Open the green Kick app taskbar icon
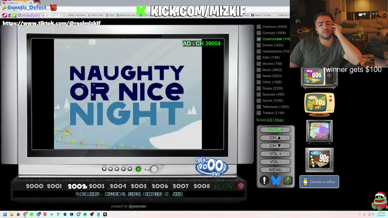Viewport: 388px width, 218px height. 32,214
